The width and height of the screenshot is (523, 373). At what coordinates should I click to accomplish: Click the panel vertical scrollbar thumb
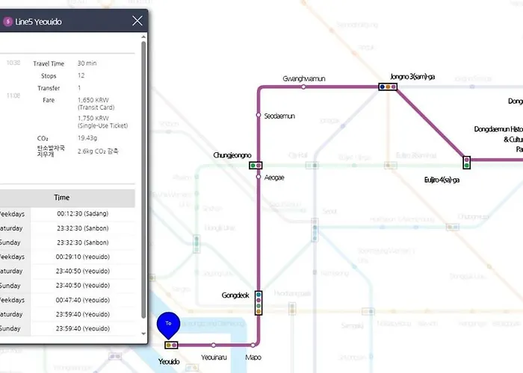pyautogui.click(x=143, y=180)
